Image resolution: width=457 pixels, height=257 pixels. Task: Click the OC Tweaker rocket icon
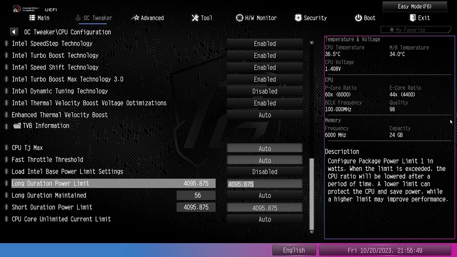point(78,18)
